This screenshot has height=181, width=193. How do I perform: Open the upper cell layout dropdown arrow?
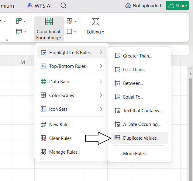[x=25, y=21]
